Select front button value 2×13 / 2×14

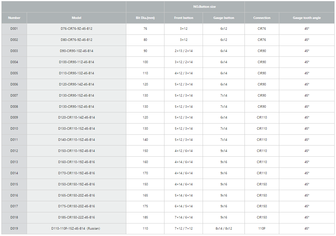pyautogui.click(x=184, y=51)
